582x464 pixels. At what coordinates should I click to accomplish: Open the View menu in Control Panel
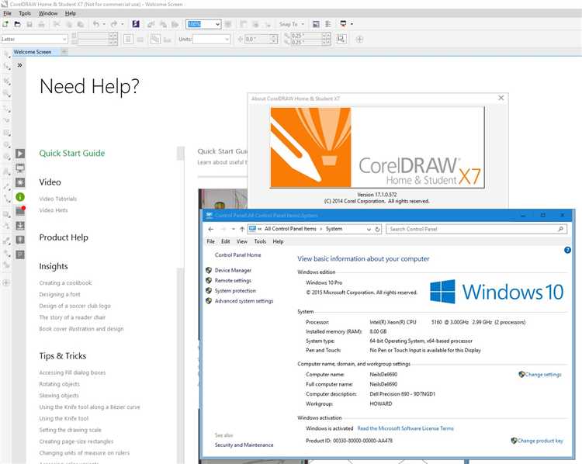(242, 241)
